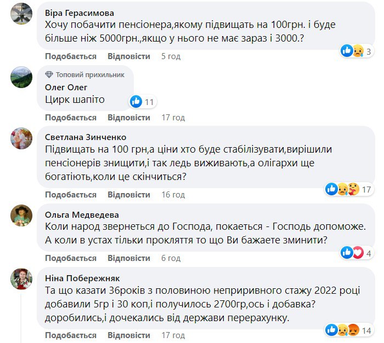
Task: Reply to Олег Олег's comment via Відповісти
Action: (129, 118)
